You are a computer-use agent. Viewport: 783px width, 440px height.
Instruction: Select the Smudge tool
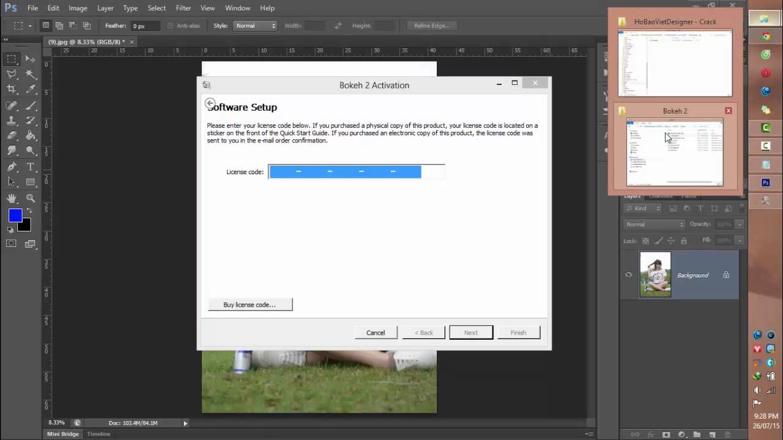pos(12,151)
